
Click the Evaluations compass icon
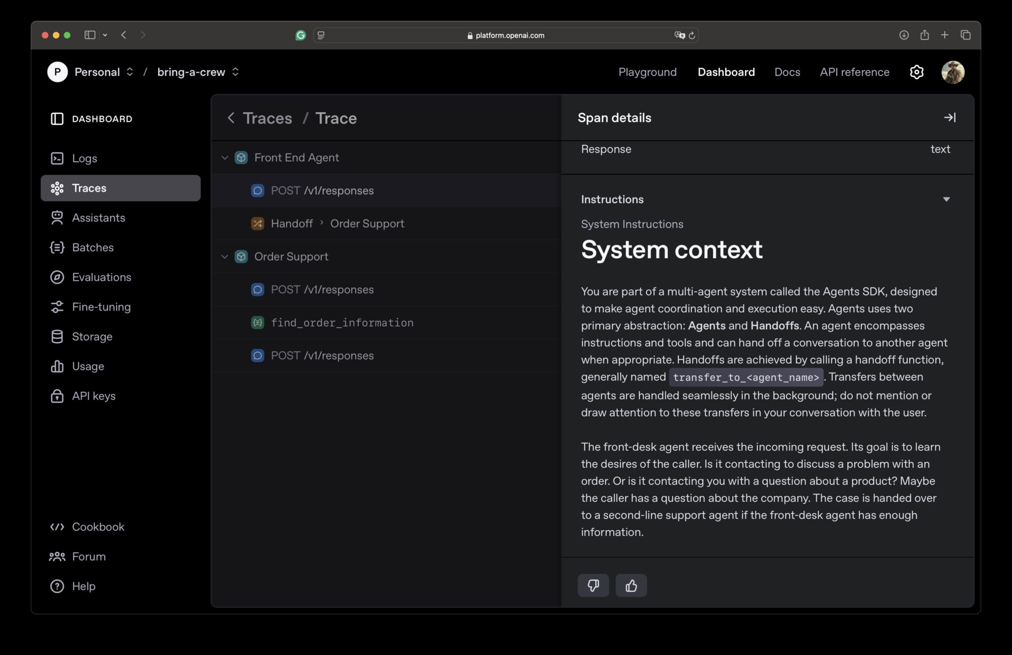click(57, 277)
